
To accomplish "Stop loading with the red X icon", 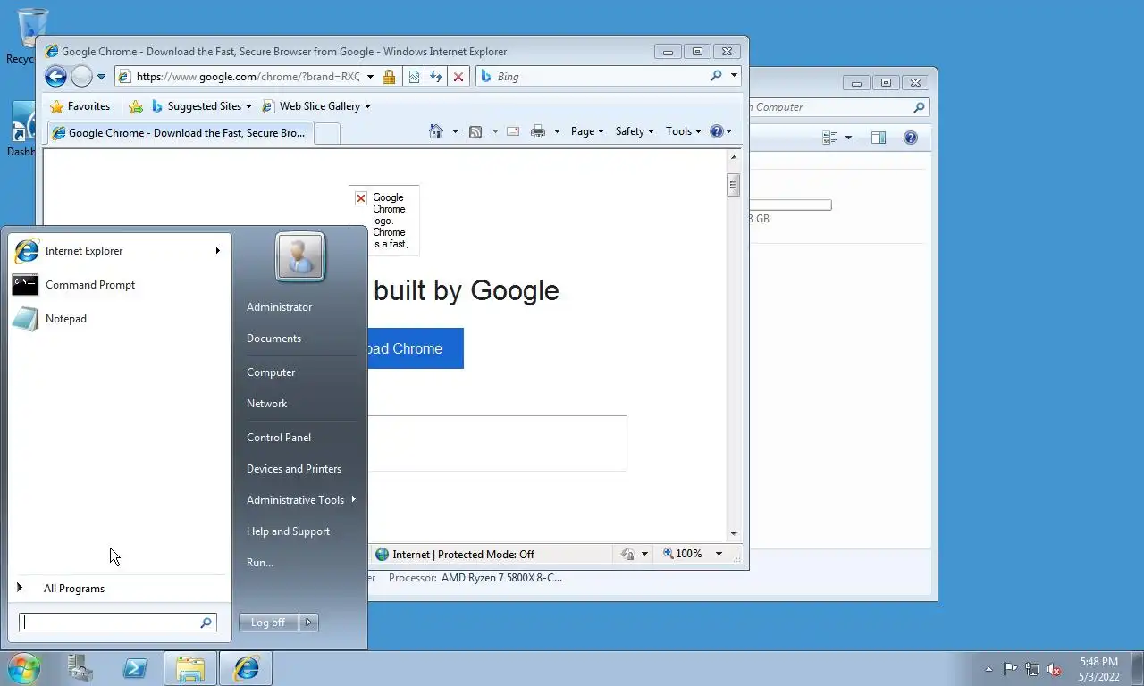I will pyautogui.click(x=458, y=77).
